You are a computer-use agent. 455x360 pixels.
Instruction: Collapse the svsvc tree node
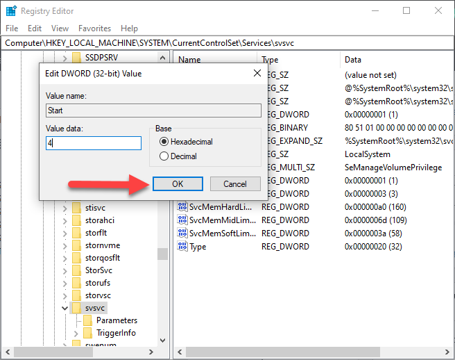pyautogui.click(x=65, y=308)
